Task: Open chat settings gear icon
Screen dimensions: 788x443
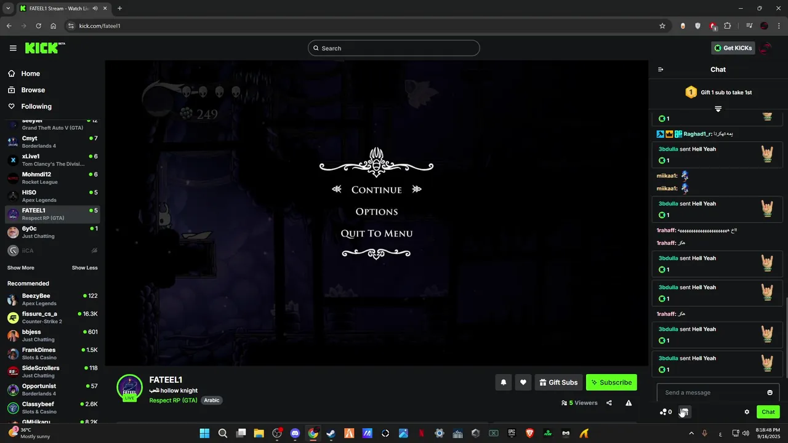Action: [747, 412]
